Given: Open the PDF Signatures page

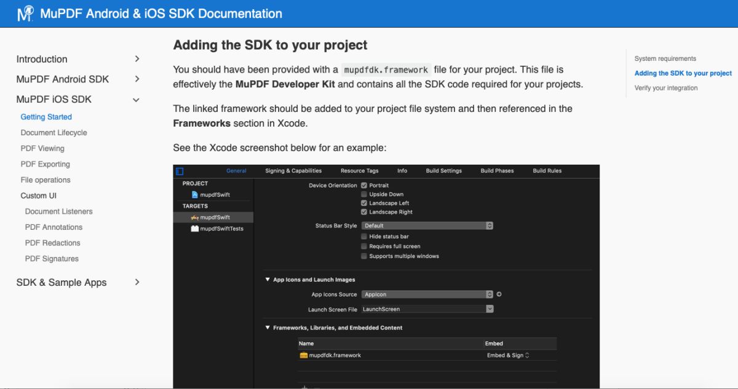Looking at the screenshot, I should (52, 259).
